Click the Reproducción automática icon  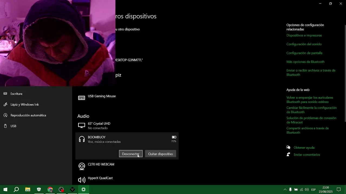tap(5, 115)
